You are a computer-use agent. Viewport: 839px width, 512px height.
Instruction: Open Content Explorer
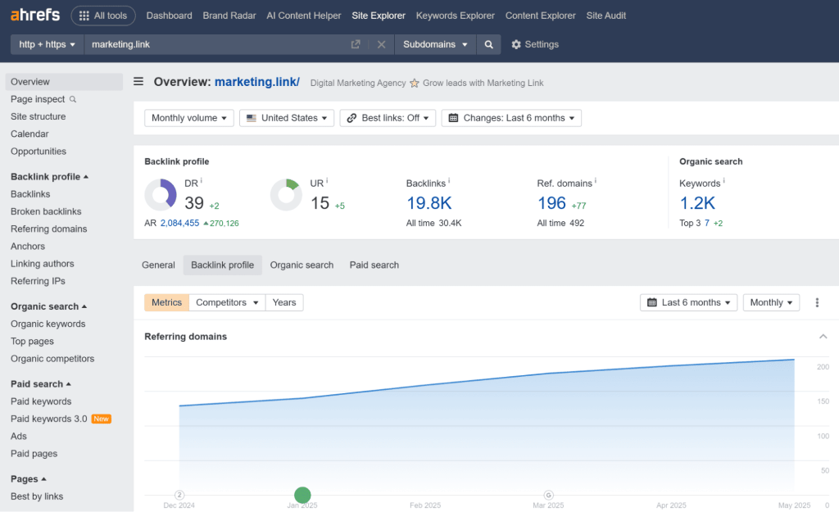541,16
